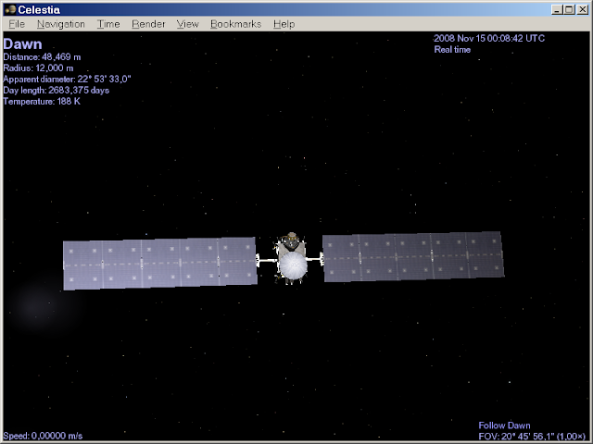
Task: Click the FOV readout text
Action: point(532,437)
